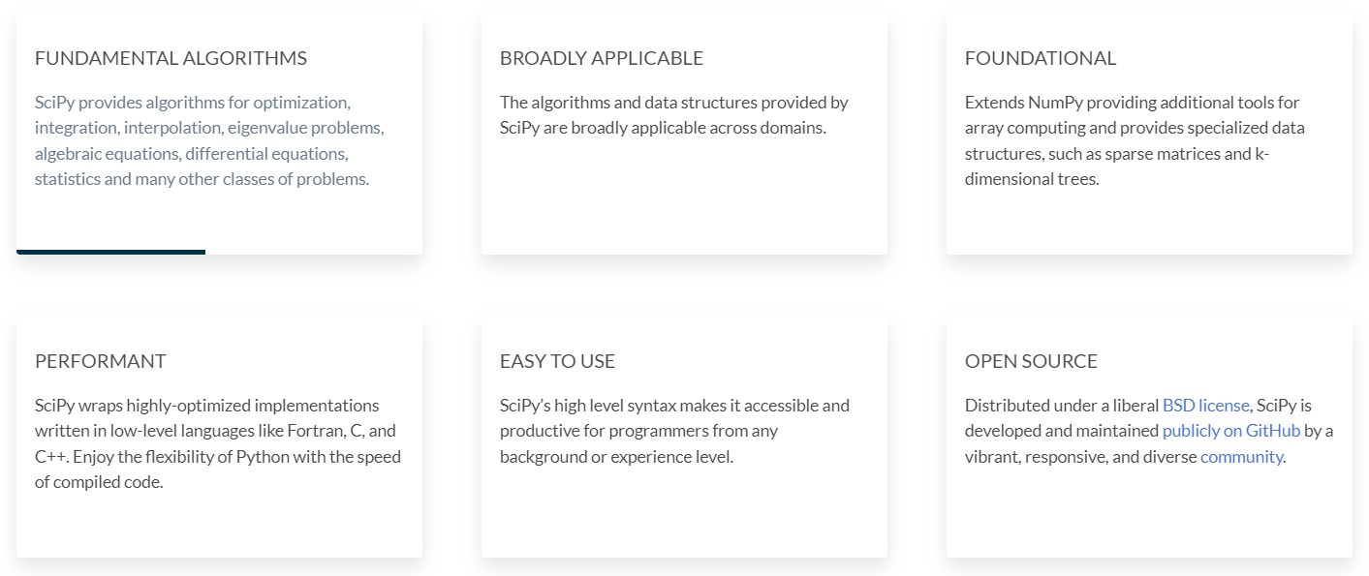Select the Open Source heading
Screen dimensions: 1369x576
coord(1031,361)
